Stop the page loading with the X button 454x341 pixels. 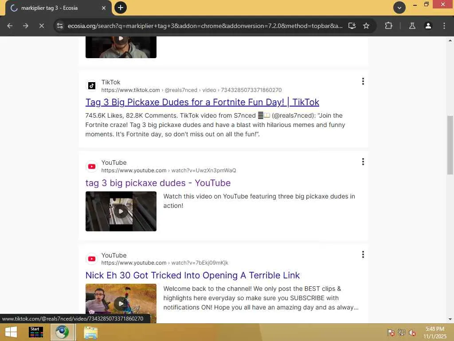[x=42, y=26]
